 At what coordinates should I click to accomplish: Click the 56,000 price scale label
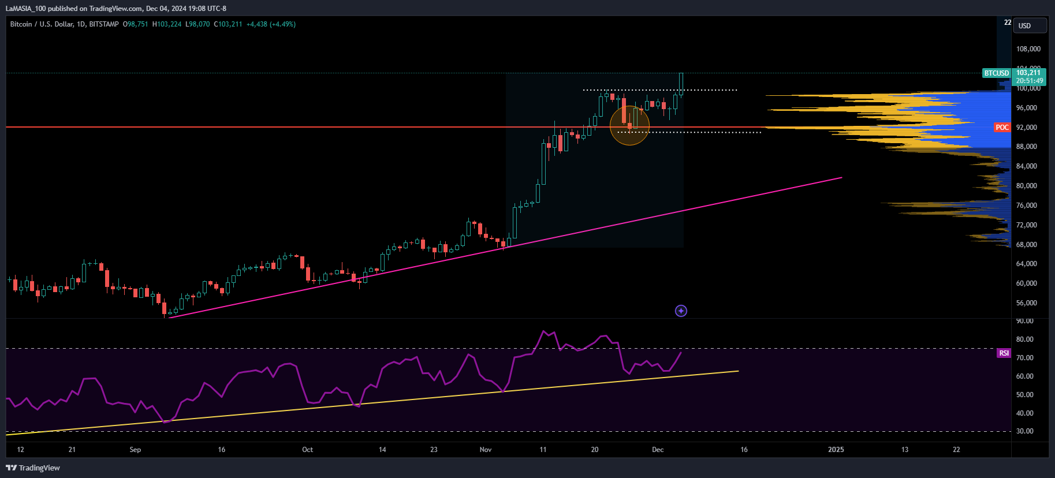(x=1027, y=303)
